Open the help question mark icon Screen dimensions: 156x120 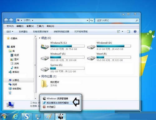[x=135, y=32]
